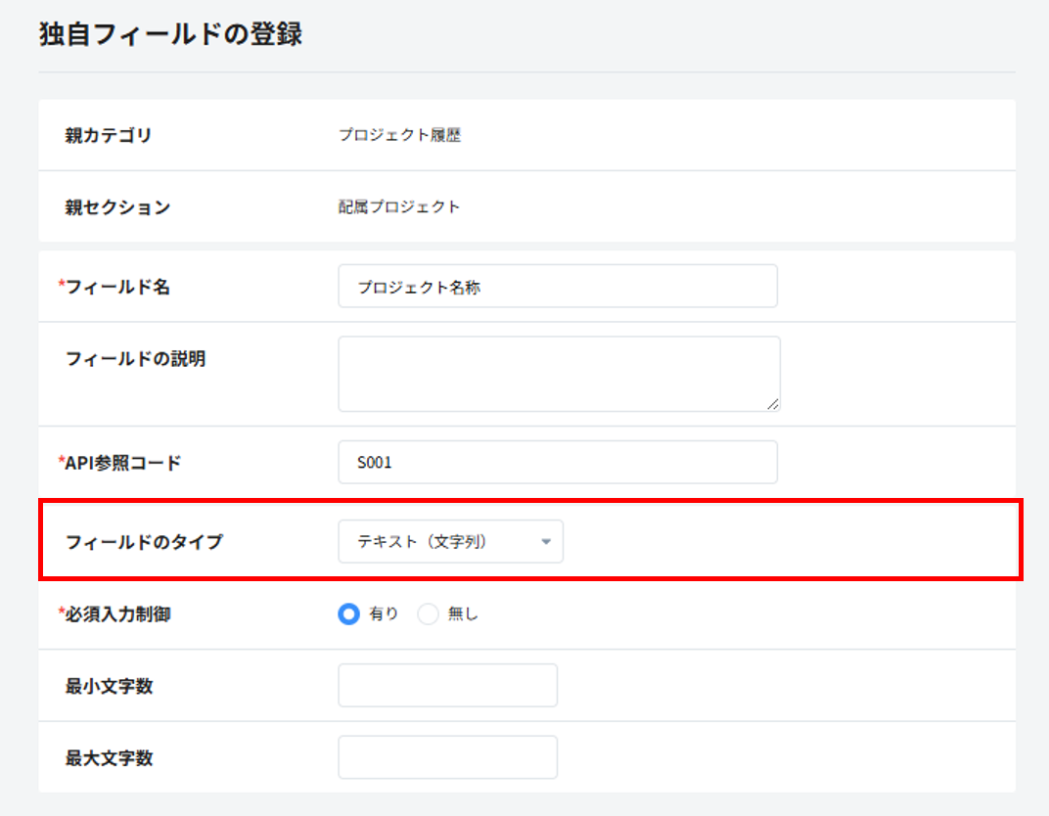This screenshot has width=1049, height=816.
Task: Click the 親カテゴリ row label
Action: click(109, 136)
